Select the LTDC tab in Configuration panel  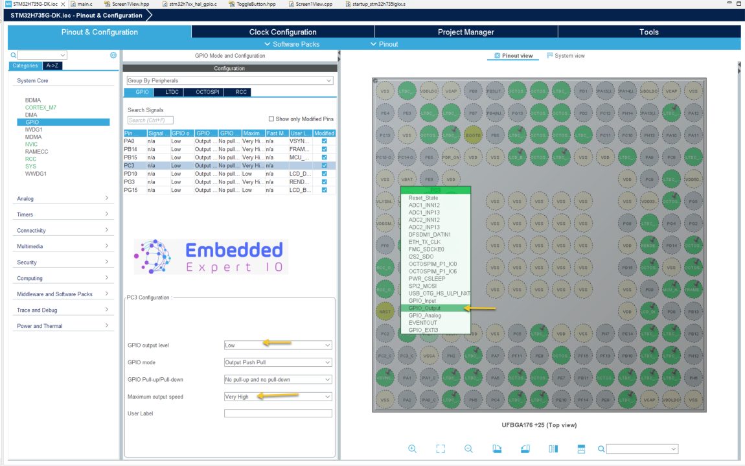pyautogui.click(x=171, y=92)
